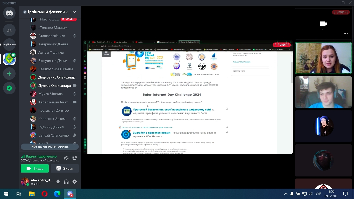Add a server with the plus icon

click(x=9, y=74)
